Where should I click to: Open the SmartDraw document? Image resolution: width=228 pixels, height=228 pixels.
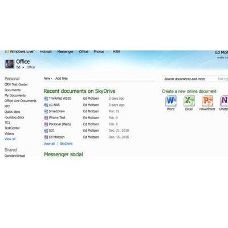pyautogui.click(x=57, y=111)
